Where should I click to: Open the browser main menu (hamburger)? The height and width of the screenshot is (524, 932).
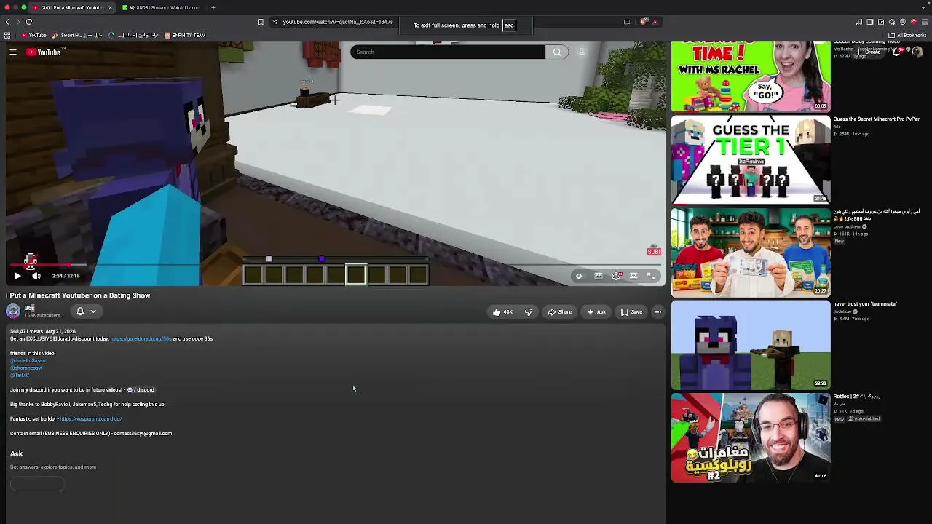point(925,22)
